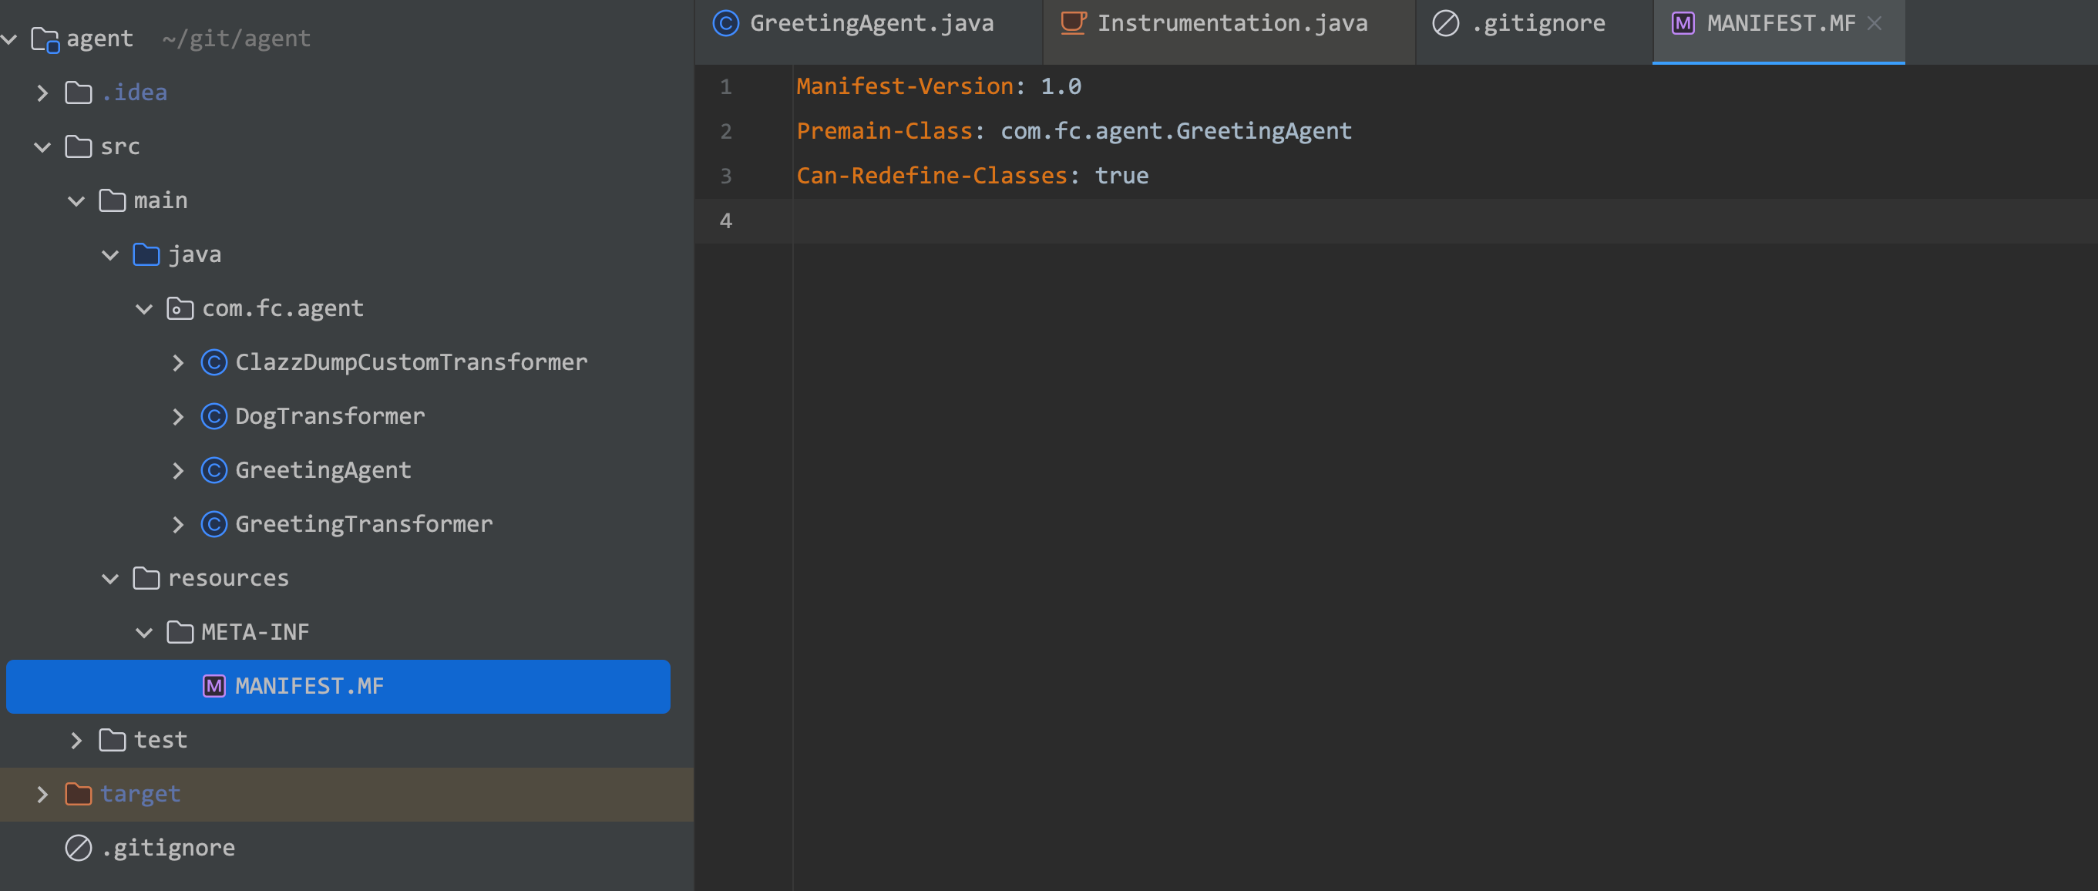Collapse the src folder

tap(43, 146)
